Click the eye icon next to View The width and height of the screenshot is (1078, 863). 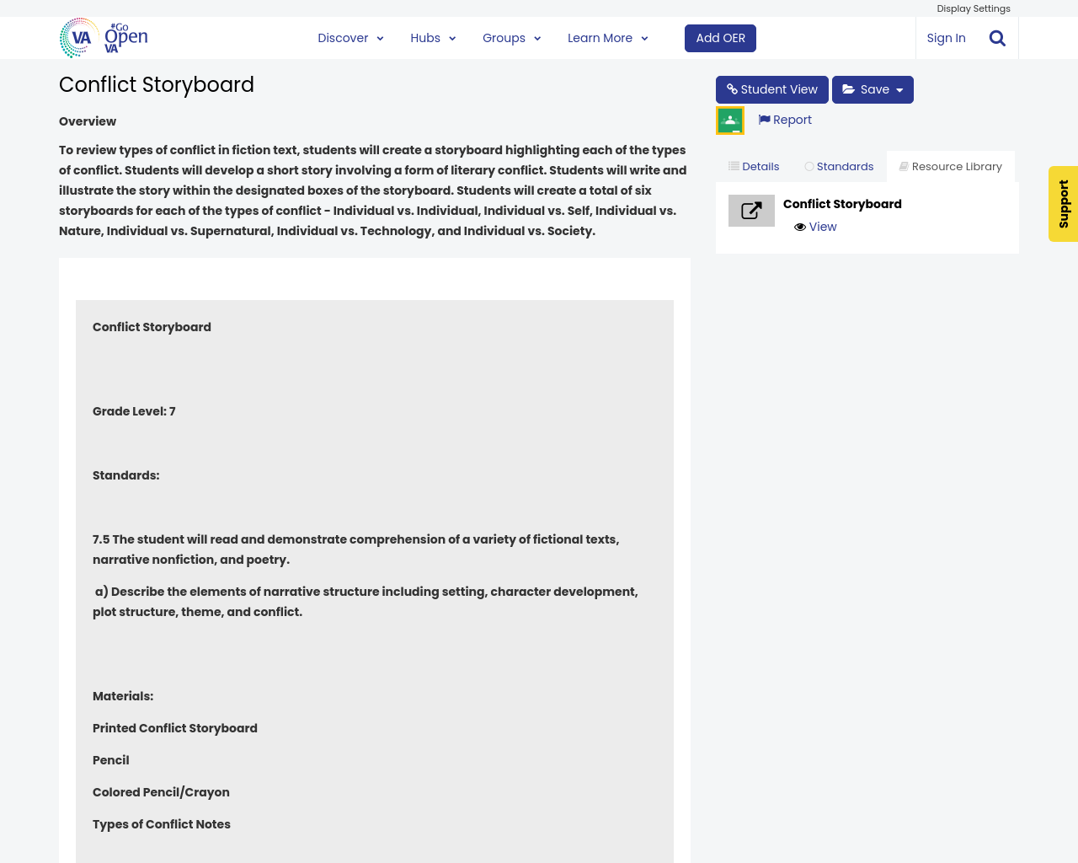tap(800, 227)
